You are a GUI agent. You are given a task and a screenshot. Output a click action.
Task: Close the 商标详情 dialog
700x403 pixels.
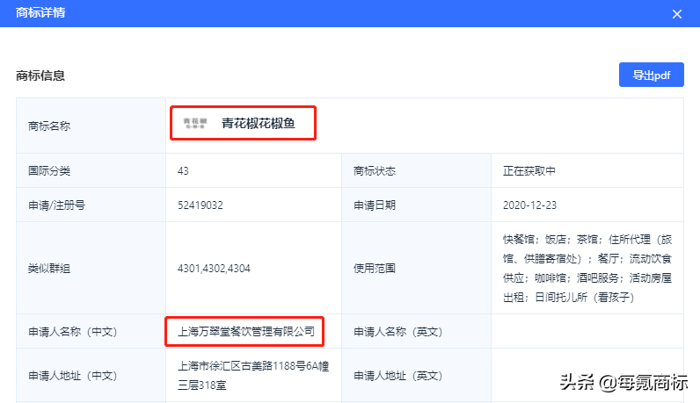click(677, 14)
